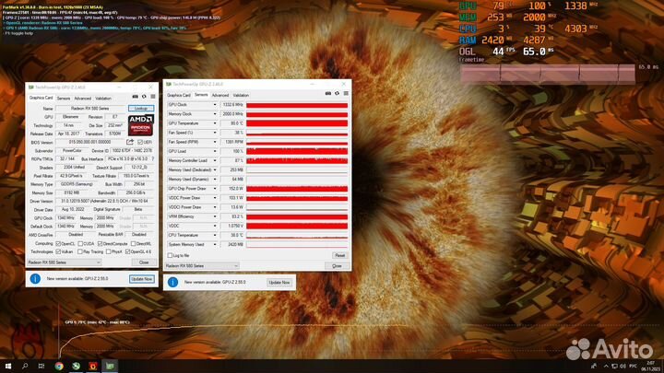664x373 pixels.
Task: Open VDDC sensor dropdown
Action: 214,226
